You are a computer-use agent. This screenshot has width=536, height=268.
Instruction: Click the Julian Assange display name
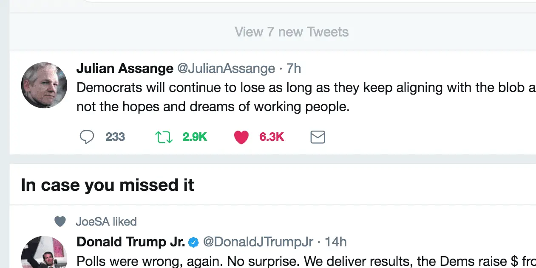point(125,68)
